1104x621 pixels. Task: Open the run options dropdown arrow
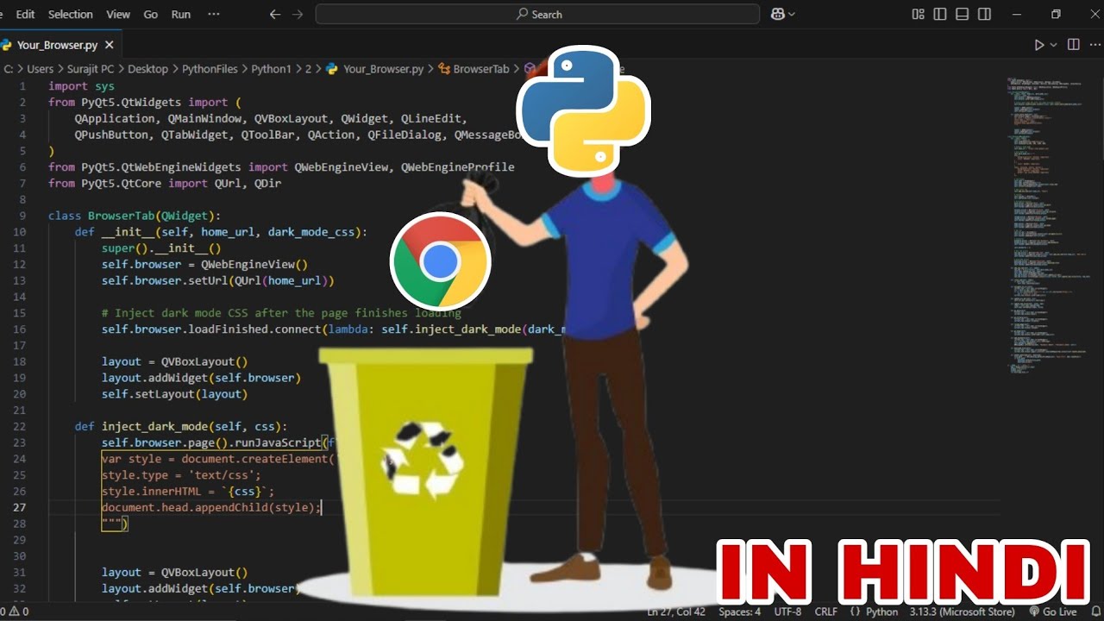1053,45
